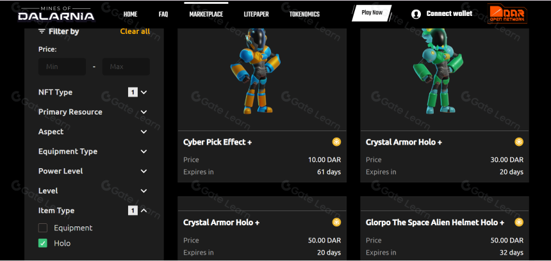Expand the NFT Type filter

coord(144,92)
